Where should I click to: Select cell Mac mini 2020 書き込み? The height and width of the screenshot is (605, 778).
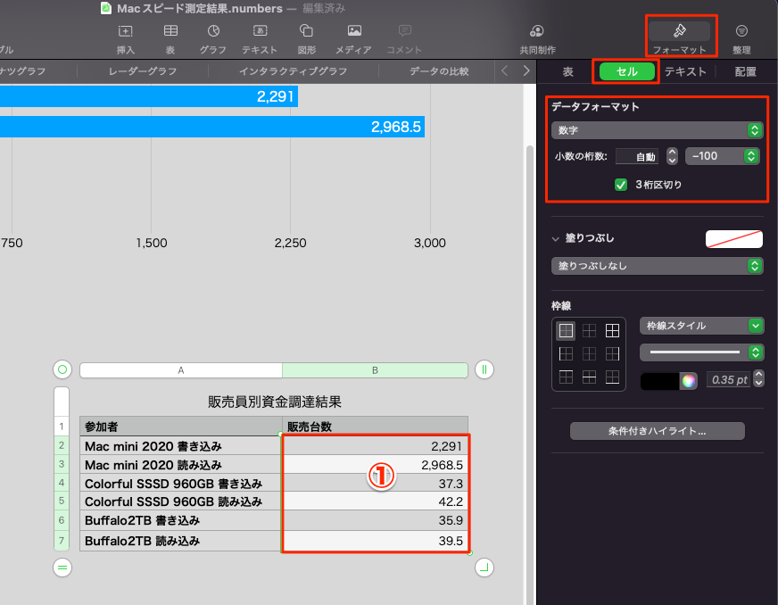pyautogui.click(x=181, y=446)
